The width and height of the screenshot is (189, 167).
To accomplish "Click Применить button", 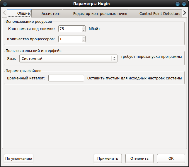I will tap(108, 159).
